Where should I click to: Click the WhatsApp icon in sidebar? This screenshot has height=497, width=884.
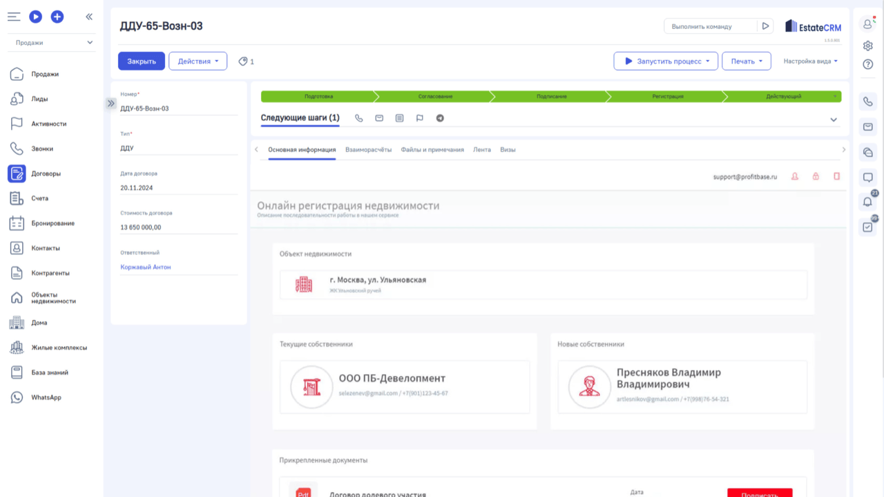point(17,397)
